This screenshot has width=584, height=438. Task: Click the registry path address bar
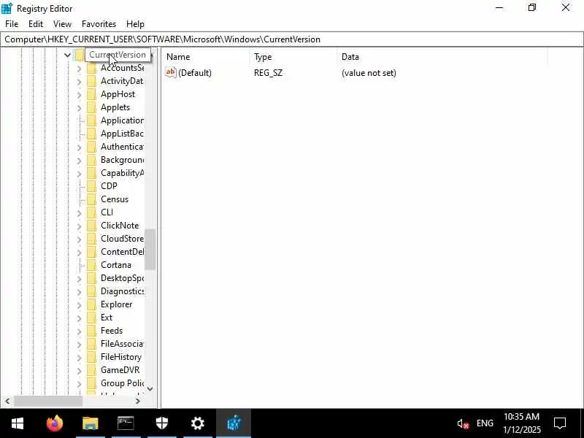(x=292, y=39)
